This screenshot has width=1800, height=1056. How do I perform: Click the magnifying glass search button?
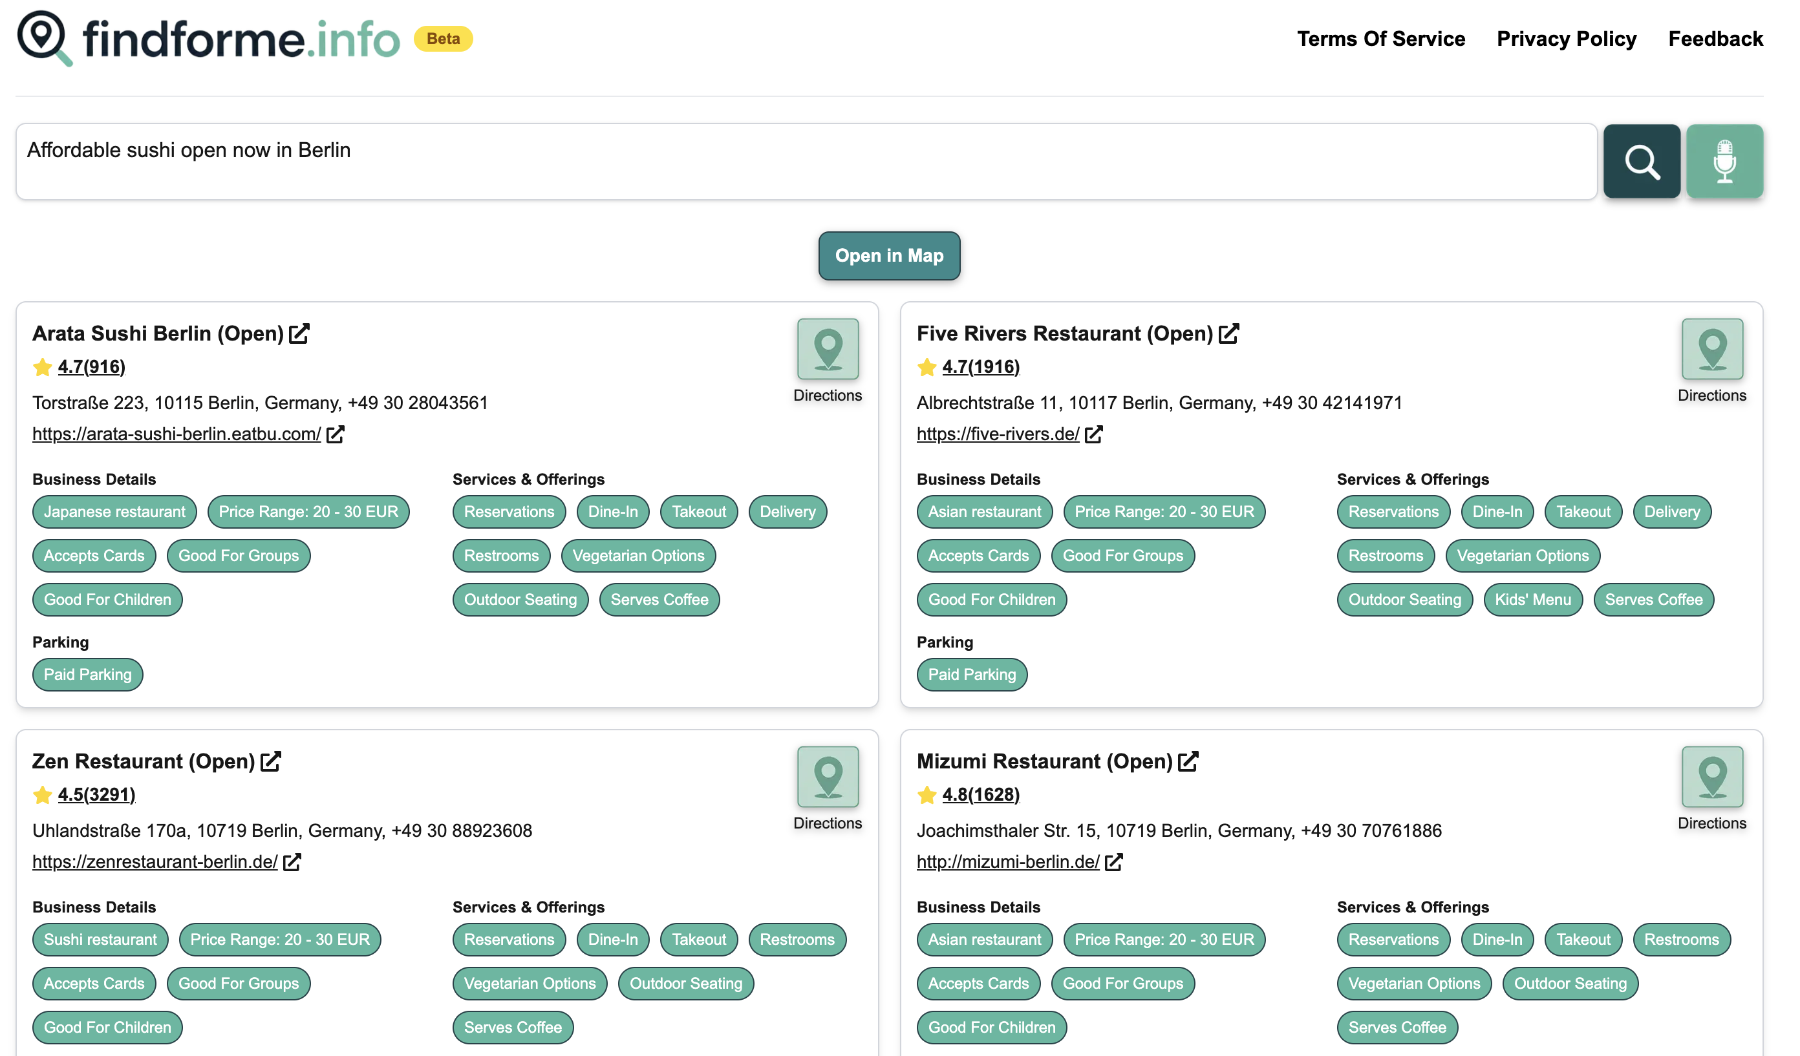pos(1641,162)
